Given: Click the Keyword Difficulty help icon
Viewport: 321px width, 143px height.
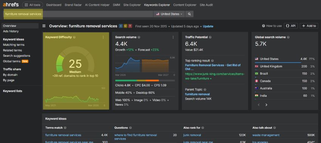Looking at the screenshot, I should (x=74, y=37).
